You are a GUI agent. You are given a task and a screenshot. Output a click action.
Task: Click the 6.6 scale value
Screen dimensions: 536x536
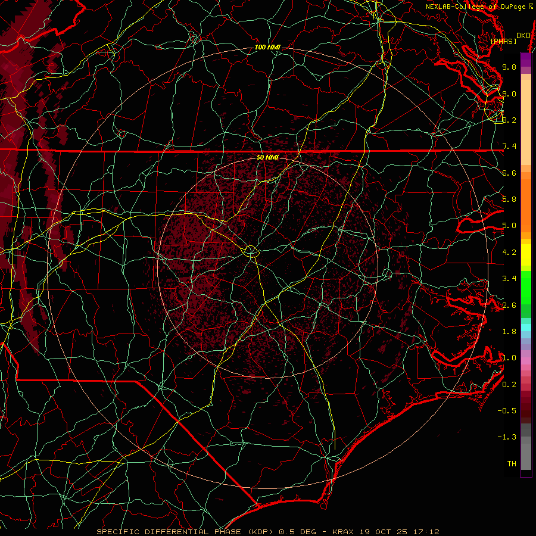[x=509, y=173]
